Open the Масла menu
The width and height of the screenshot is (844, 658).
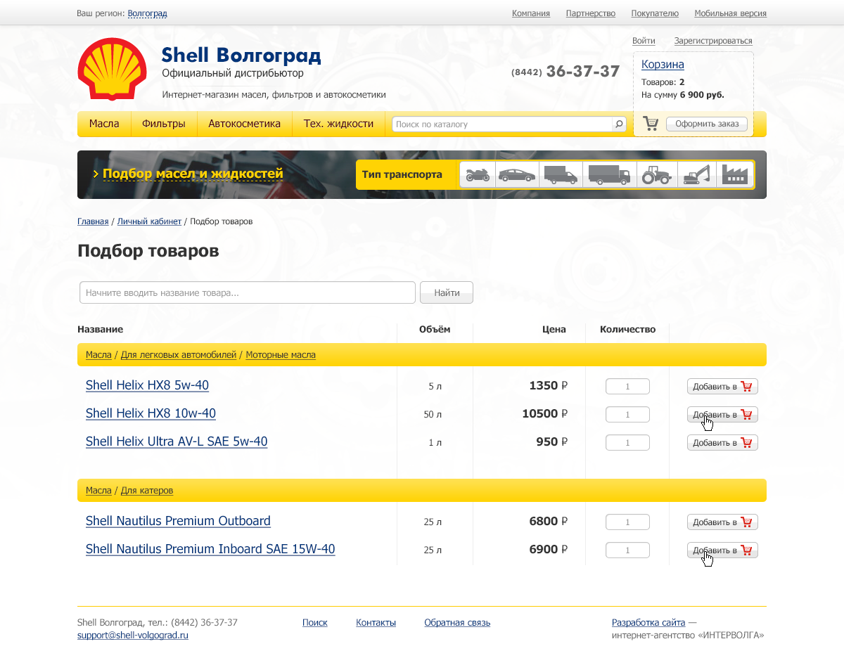click(104, 124)
